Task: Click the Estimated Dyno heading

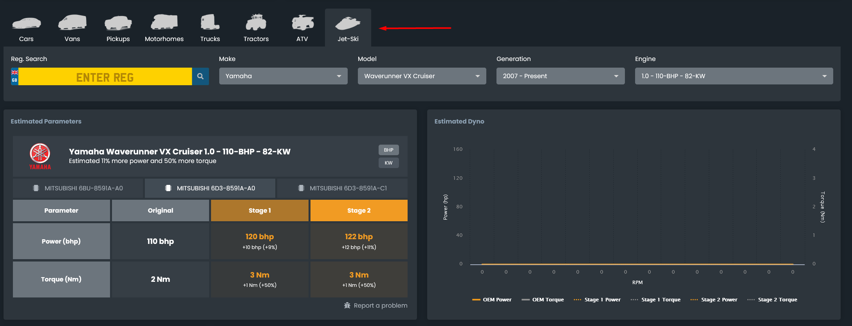Action: (459, 122)
